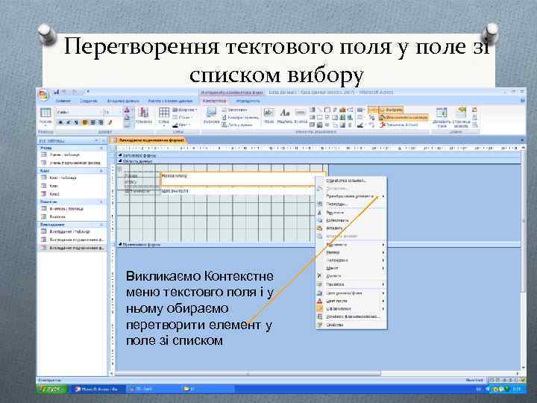537x403 pixels.
Task: Click the ribbon Help question mark icon
Action: click(x=523, y=101)
